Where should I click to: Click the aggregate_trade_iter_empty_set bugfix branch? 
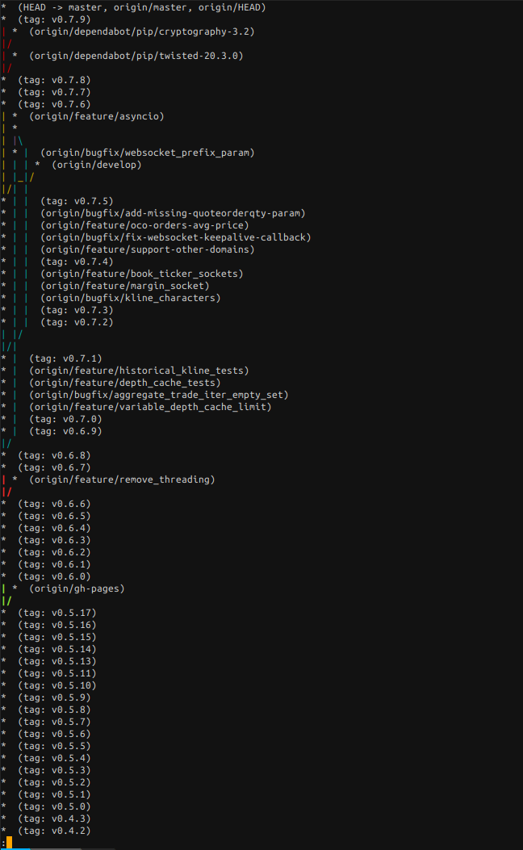[x=158, y=395]
